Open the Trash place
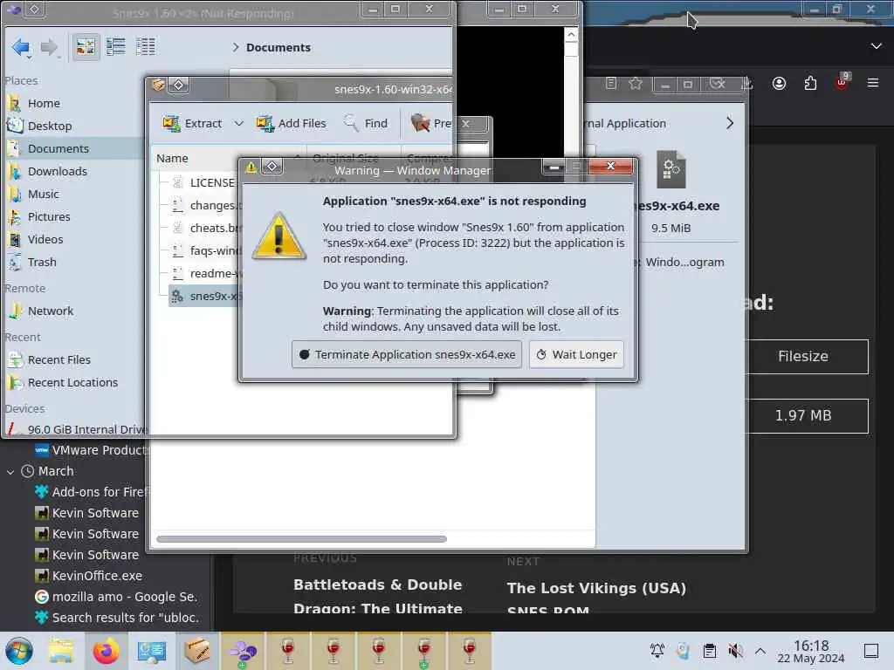Screen dimensions: 894x670 pos(42,262)
